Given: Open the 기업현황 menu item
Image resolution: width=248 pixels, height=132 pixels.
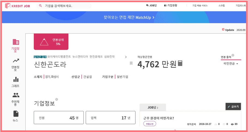Looking at the screenshot, I should [x=171, y=5].
